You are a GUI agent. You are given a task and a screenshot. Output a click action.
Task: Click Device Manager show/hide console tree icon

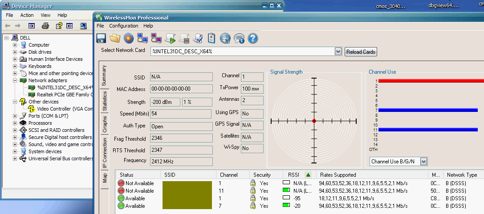point(32,26)
